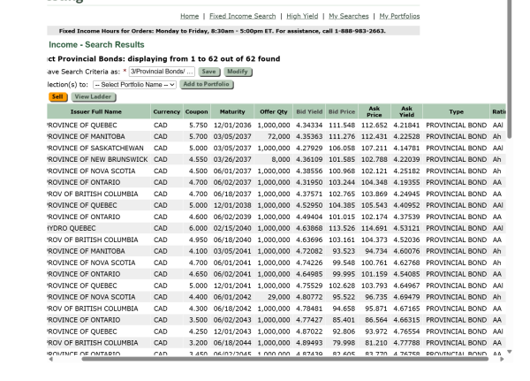Sort by Offer Qty column header
530x381 pixels.
point(273,111)
